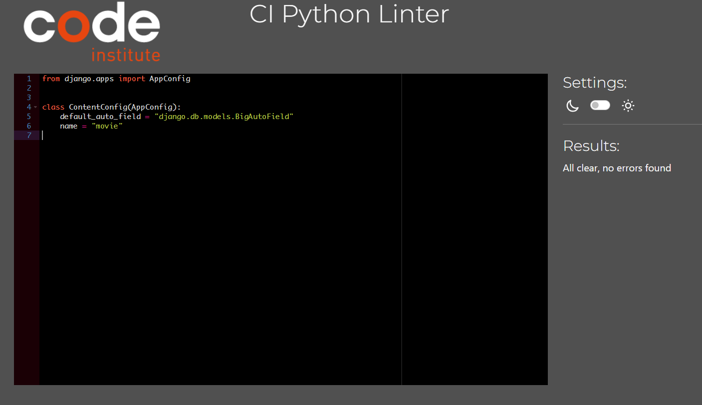
Task: Click gutter line number 5
Action: (x=29, y=117)
